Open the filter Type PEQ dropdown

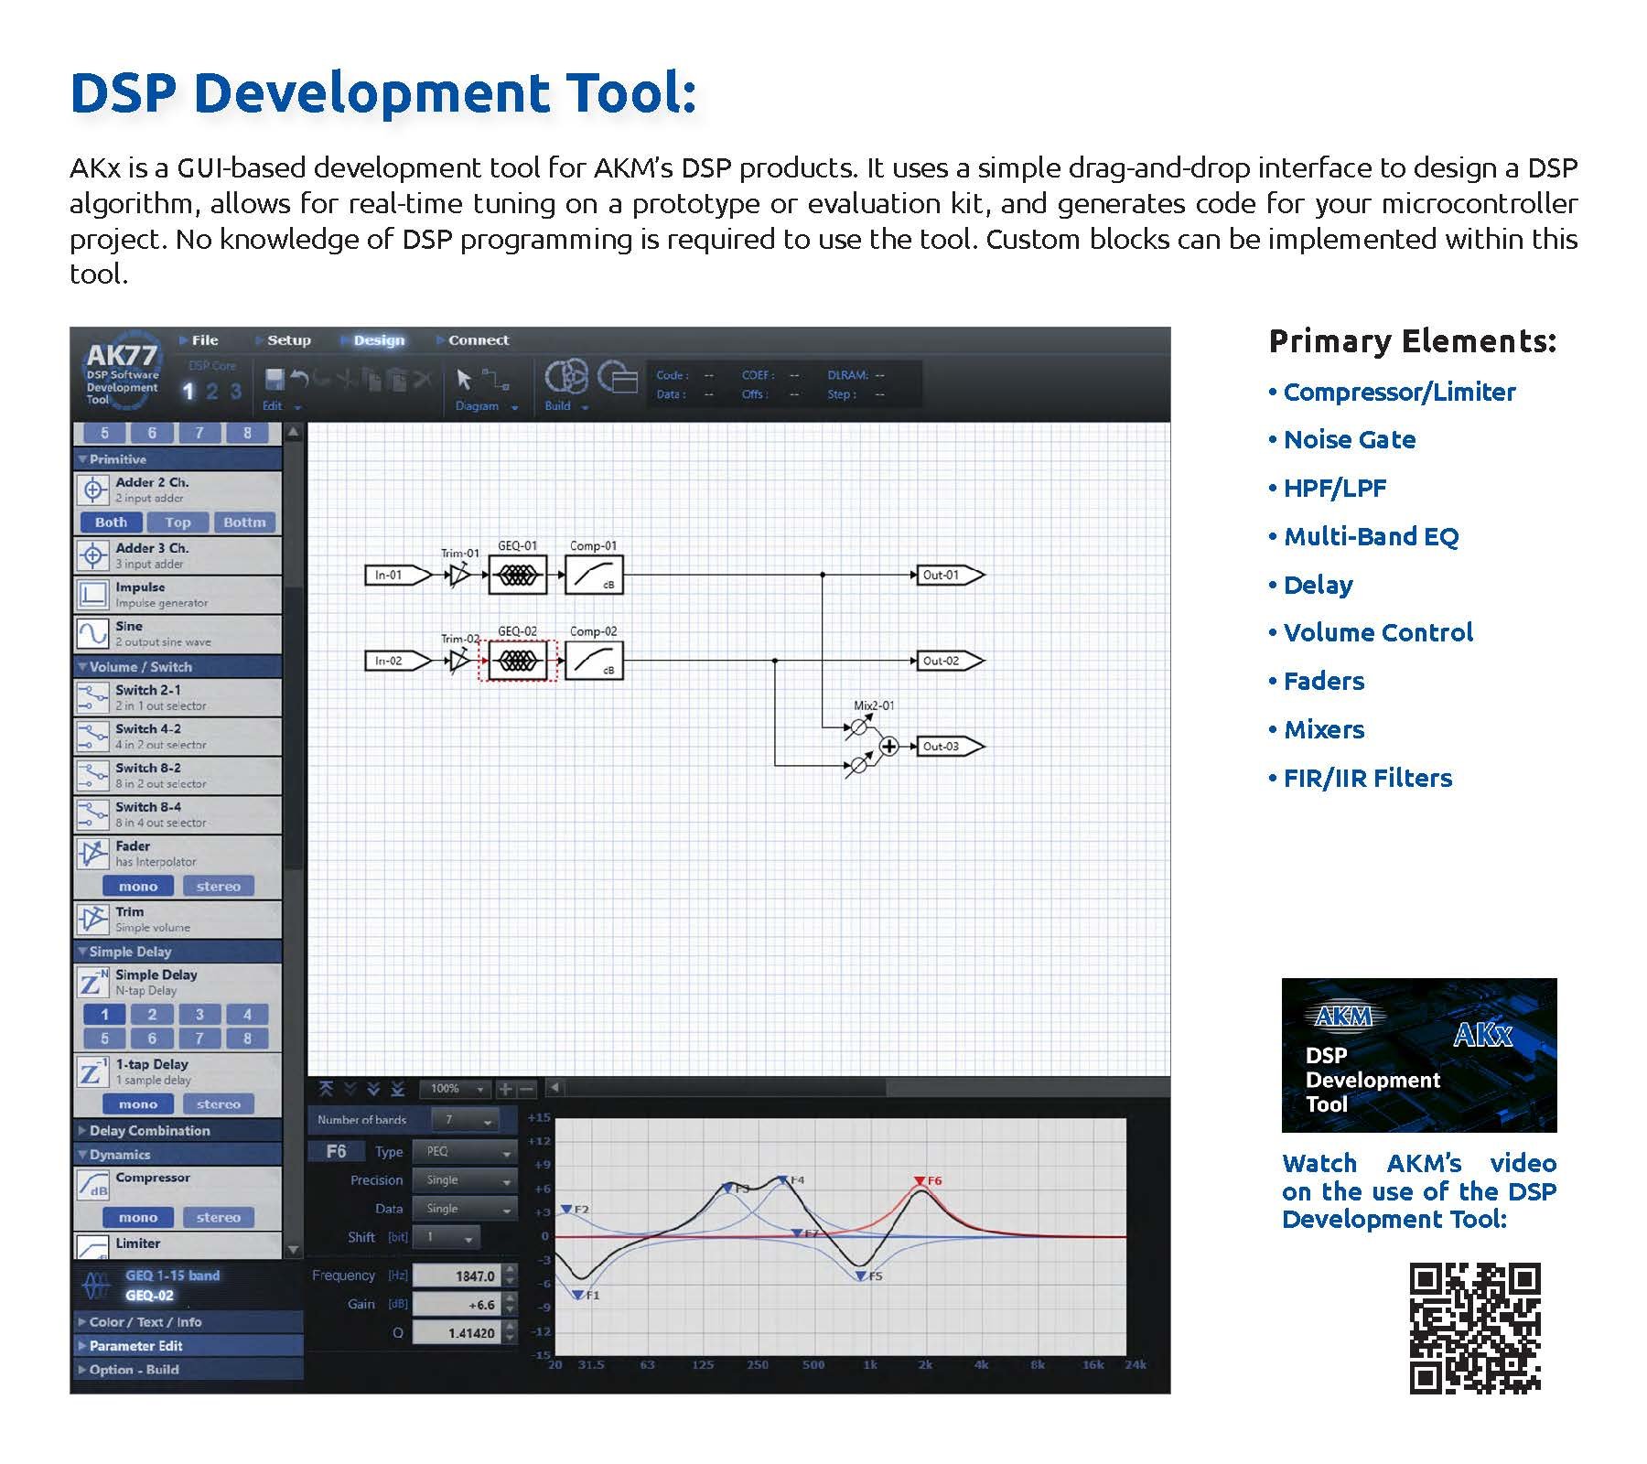point(465,1151)
